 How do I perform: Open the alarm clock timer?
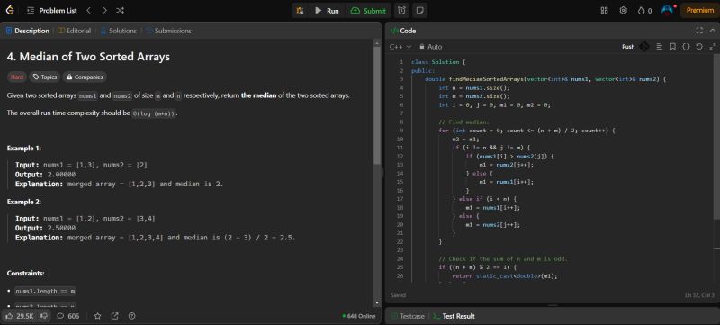pyautogui.click(x=401, y=11)
